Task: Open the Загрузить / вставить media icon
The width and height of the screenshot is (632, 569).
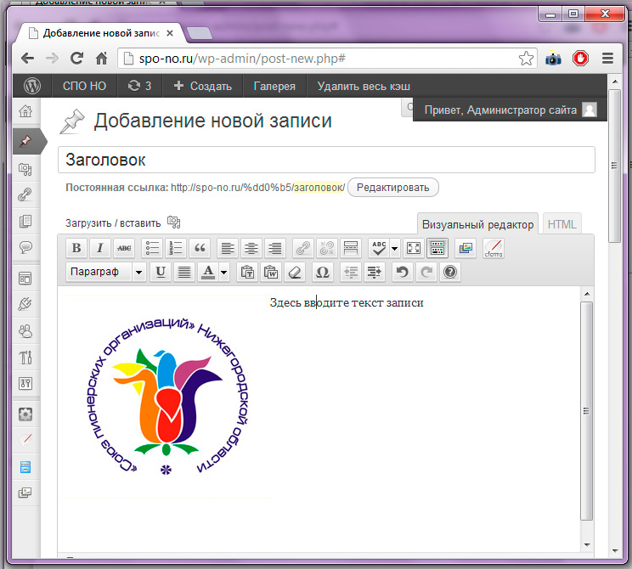Action: coord(174,222)
